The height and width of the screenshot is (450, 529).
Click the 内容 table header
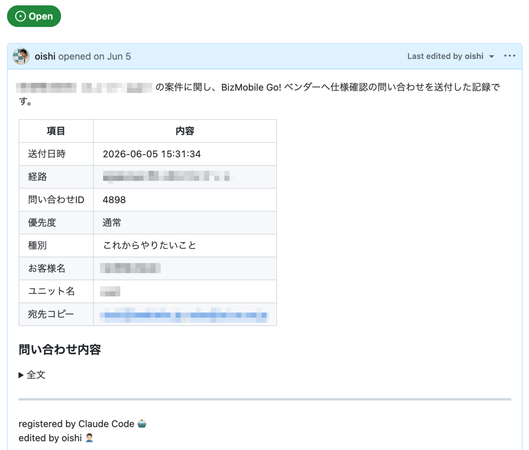(185, 131)
